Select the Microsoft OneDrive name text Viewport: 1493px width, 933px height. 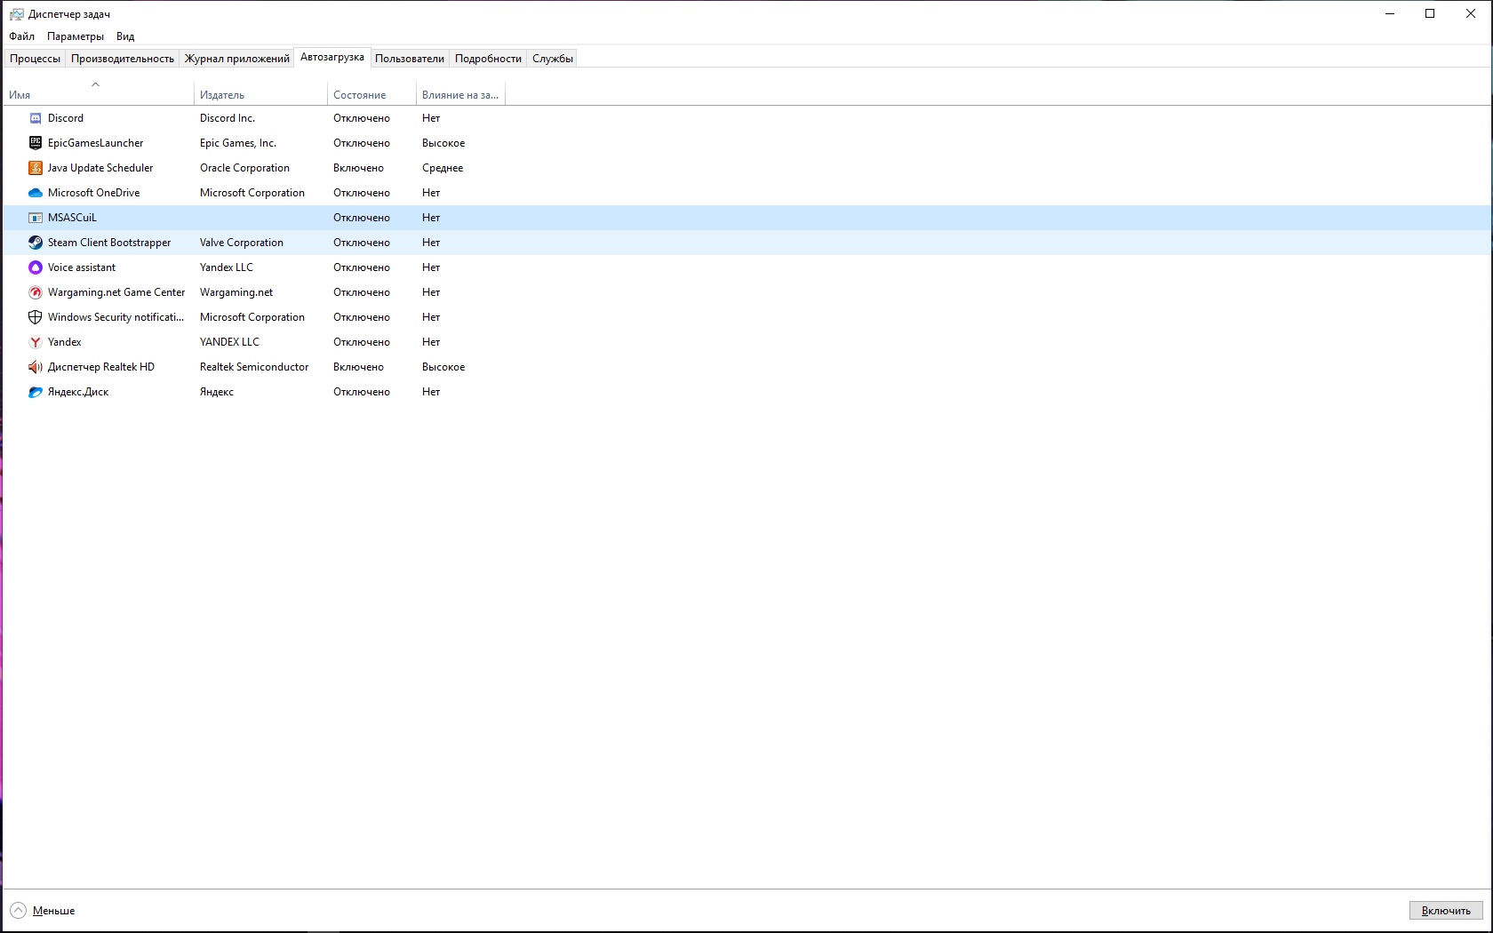(x=93, y=193)
